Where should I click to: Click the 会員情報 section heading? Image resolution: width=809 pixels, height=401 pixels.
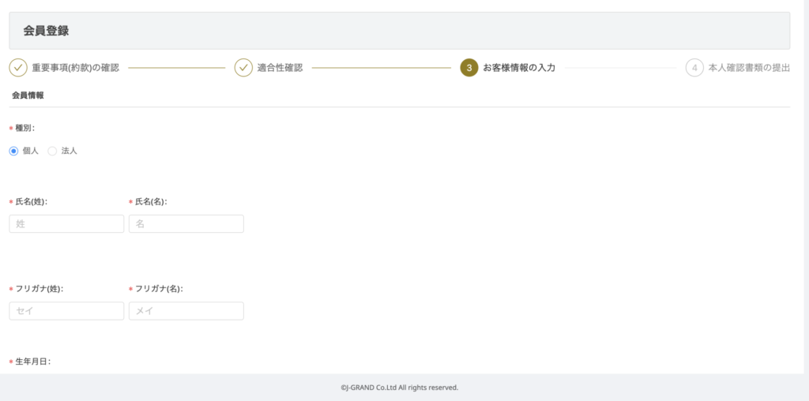[28, 95]
